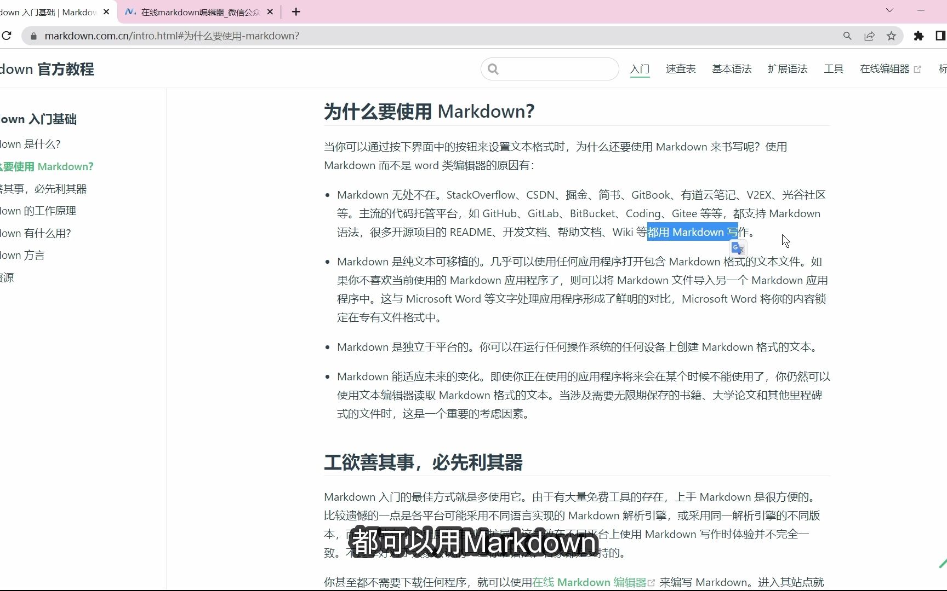Click the bullet text Markdown 能适应未来的变化

408,377
